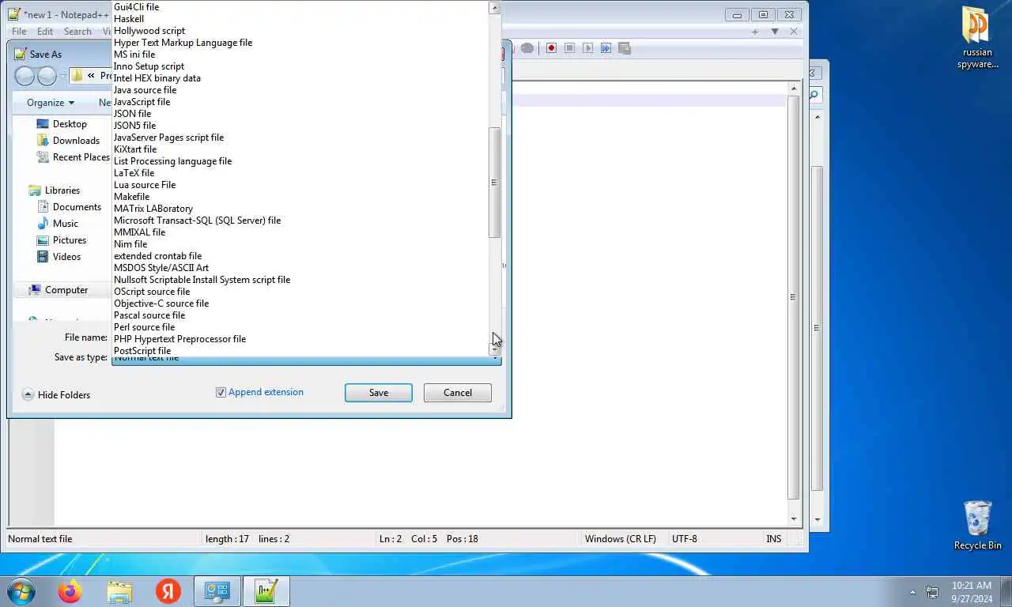
Task: Click Normal text file in status bar
Action: (40, 539)
